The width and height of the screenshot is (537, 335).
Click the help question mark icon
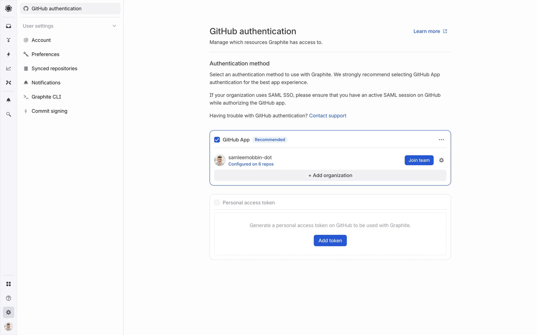pyautogui.click(x=8, y=298)
